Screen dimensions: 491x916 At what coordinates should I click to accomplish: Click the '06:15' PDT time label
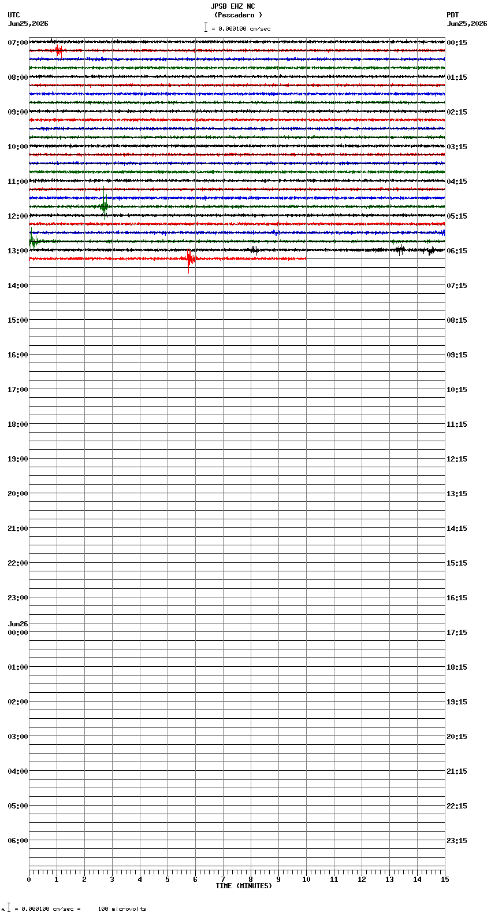point(457,251)
